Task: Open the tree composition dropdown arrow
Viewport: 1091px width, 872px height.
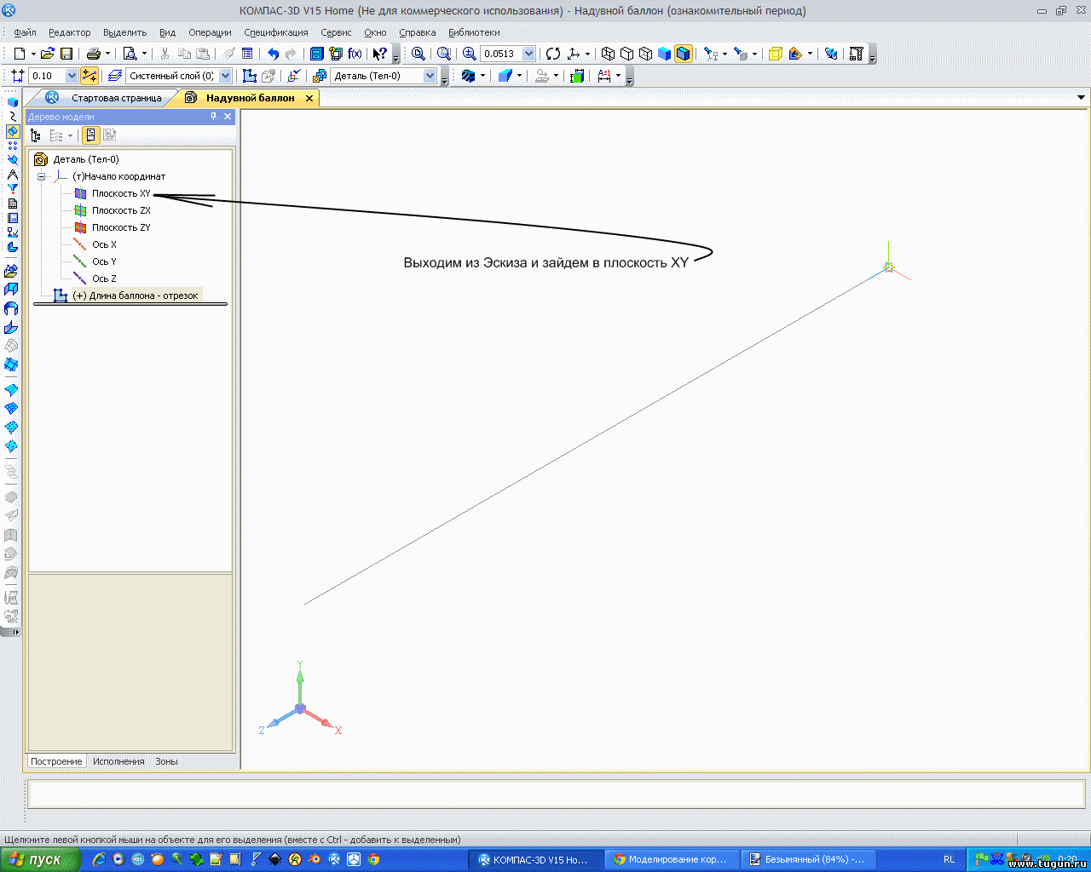Action: 70,135
